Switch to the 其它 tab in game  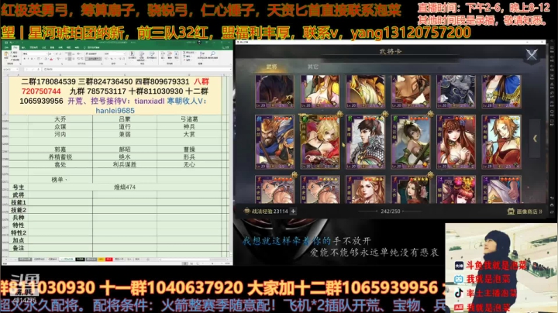click(x=313, y=67)
